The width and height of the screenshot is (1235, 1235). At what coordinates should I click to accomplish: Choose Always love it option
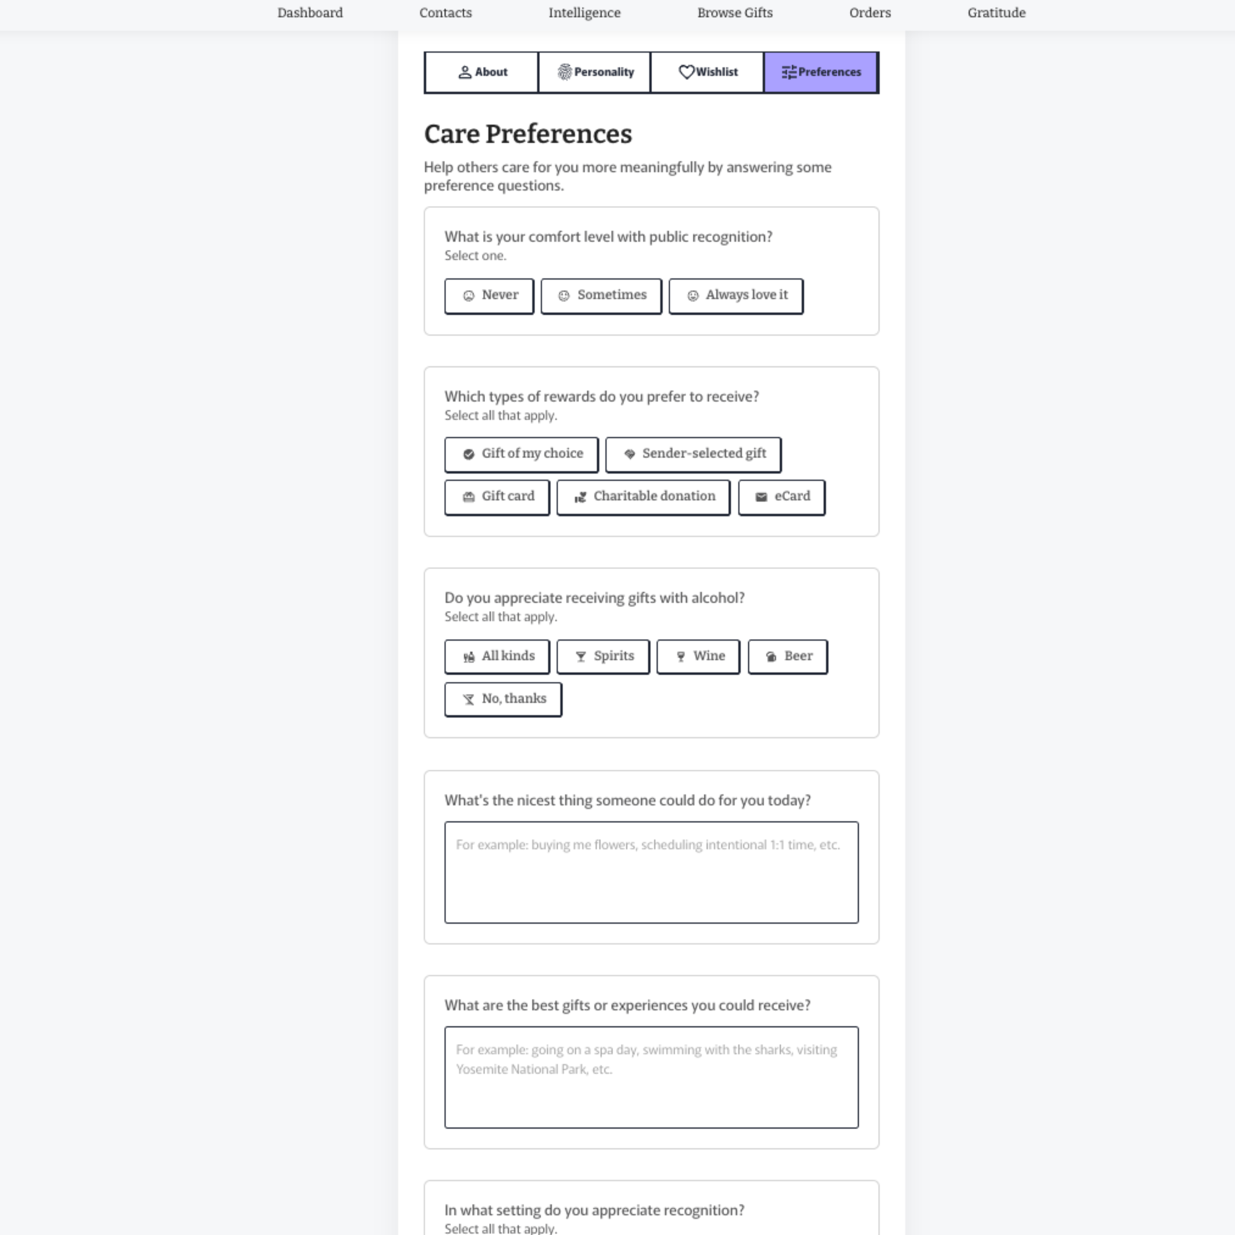pyautogui.click(x=736, y=296)
